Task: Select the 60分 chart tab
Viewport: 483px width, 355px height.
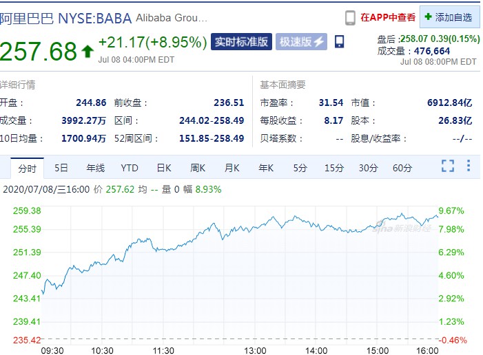Action: pyautogui.click(x=402, y=168)
